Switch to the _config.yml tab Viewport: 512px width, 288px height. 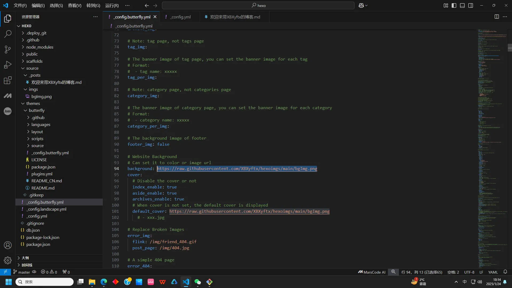[x=181, y=17]
